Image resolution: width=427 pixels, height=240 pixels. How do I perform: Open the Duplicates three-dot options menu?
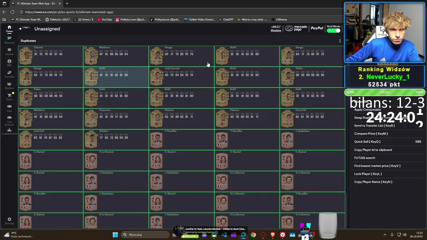[340, 41]
